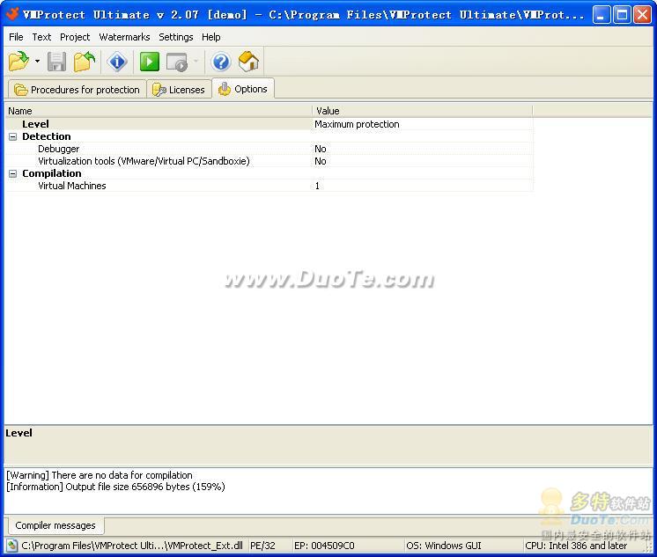Click the Output file size message
Viewport: 657px width, 557px height.
115,487
